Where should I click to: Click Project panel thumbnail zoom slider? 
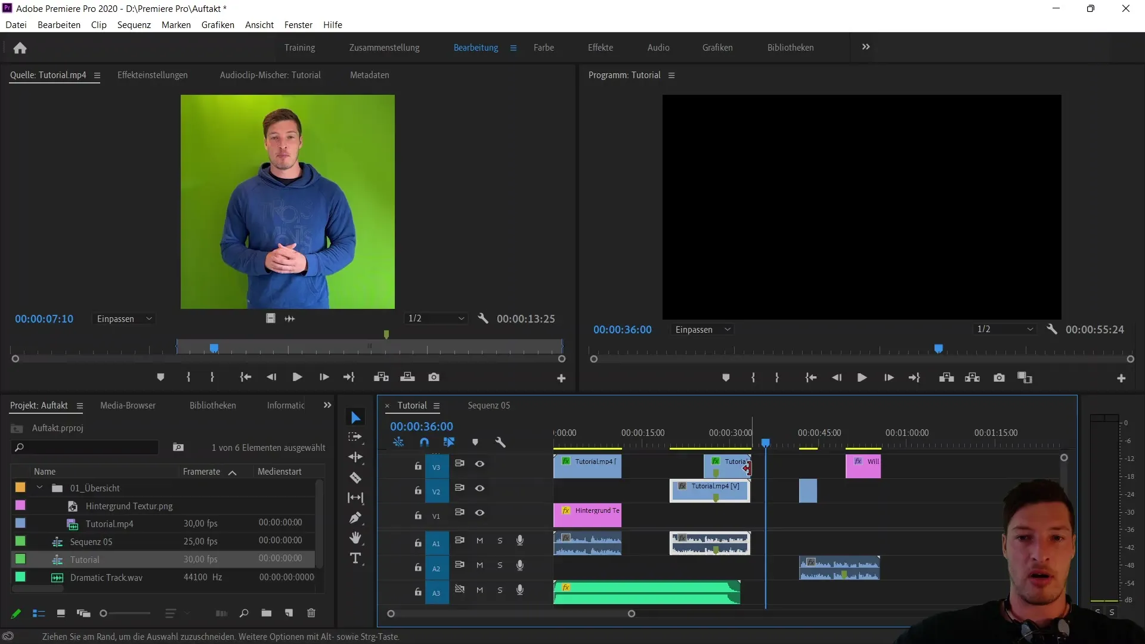tap(126, 613)
